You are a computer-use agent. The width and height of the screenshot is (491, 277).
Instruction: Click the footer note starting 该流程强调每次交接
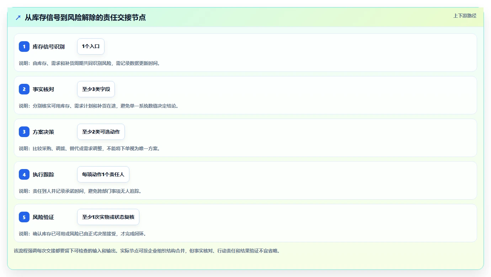click(x=147, y=251)
